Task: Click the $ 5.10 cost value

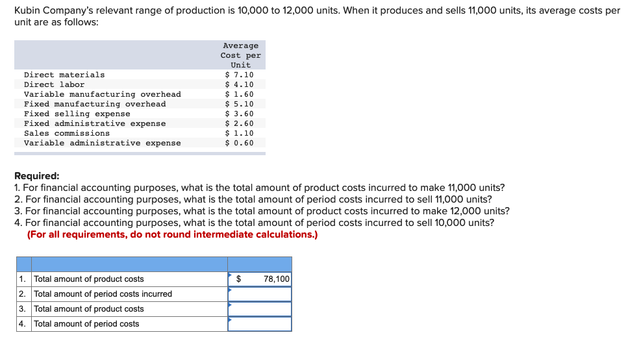Action: (x=239, y=104)
